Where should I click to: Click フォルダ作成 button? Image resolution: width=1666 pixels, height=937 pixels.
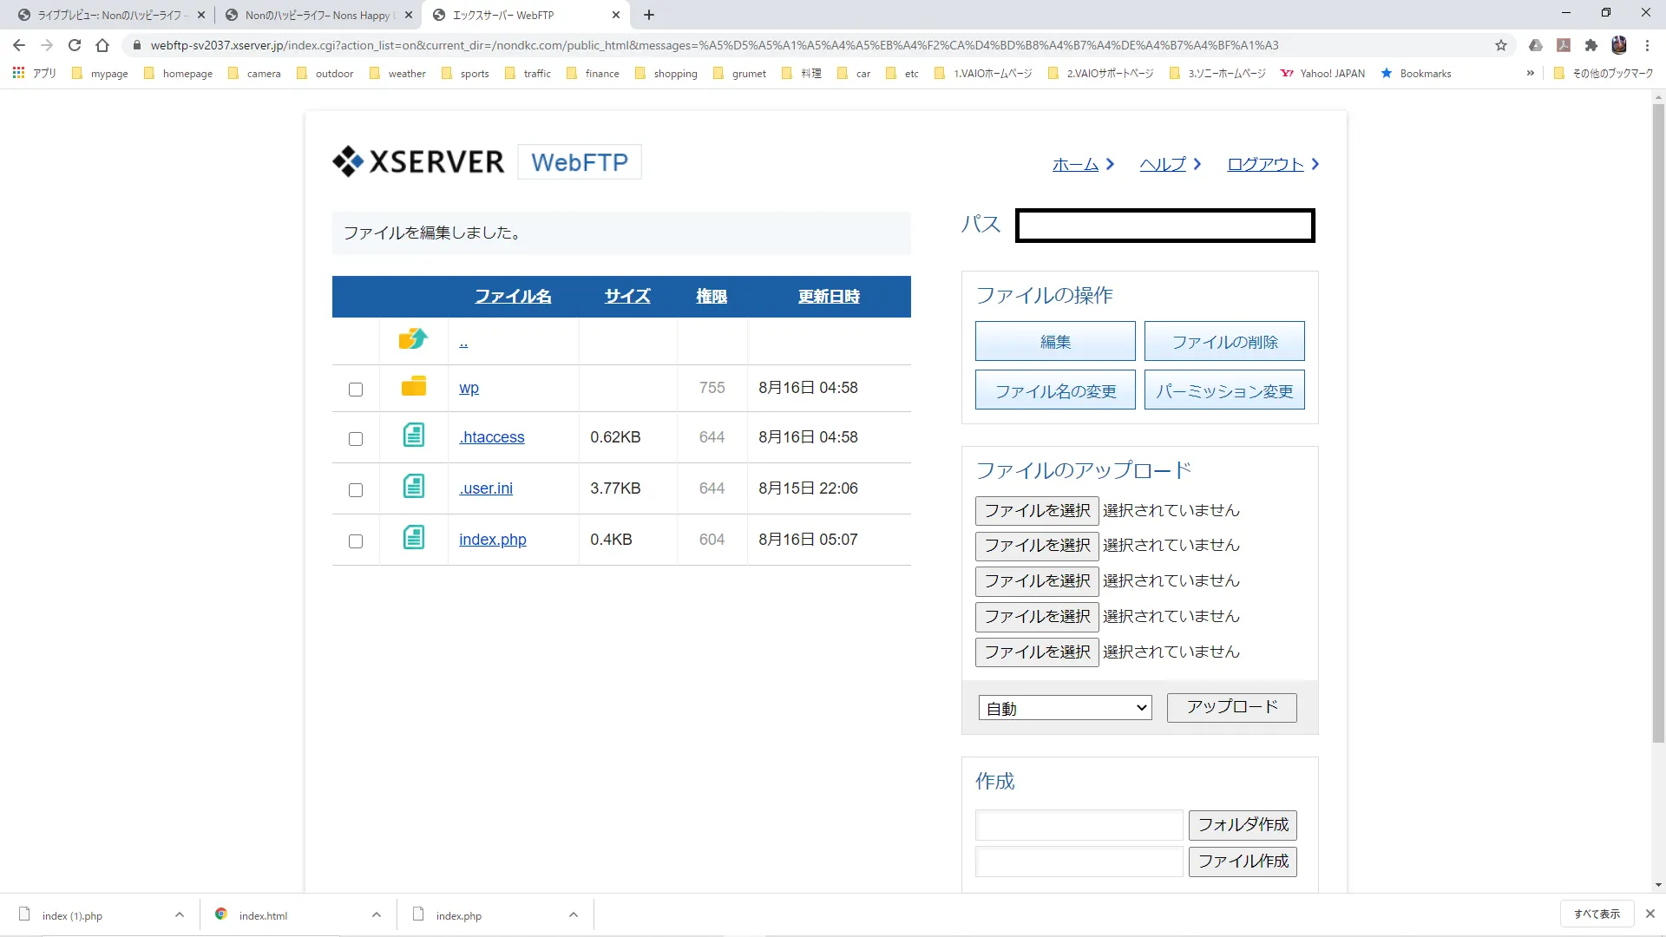coord(1243,824)
